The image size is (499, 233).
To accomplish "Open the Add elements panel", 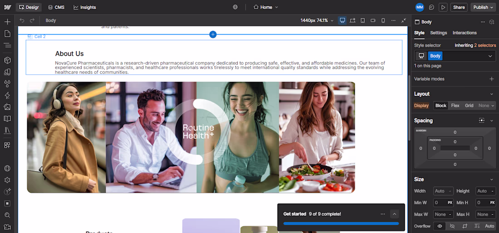I will point(7,22).
